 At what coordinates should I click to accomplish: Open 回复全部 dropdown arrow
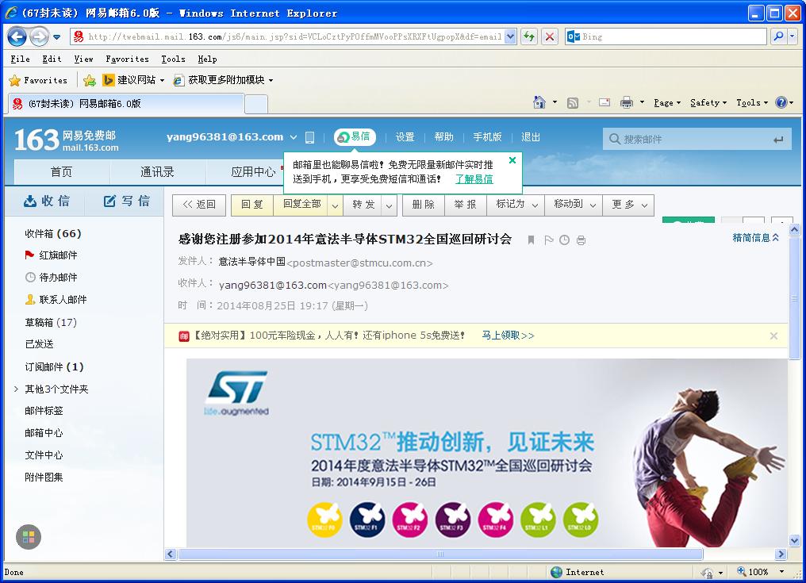pyautogui.click(x=335, y=205)
